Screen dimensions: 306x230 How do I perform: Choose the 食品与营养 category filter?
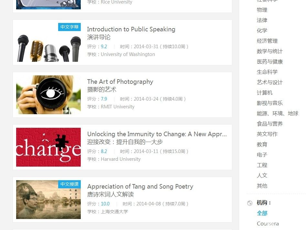coord(270,124)
